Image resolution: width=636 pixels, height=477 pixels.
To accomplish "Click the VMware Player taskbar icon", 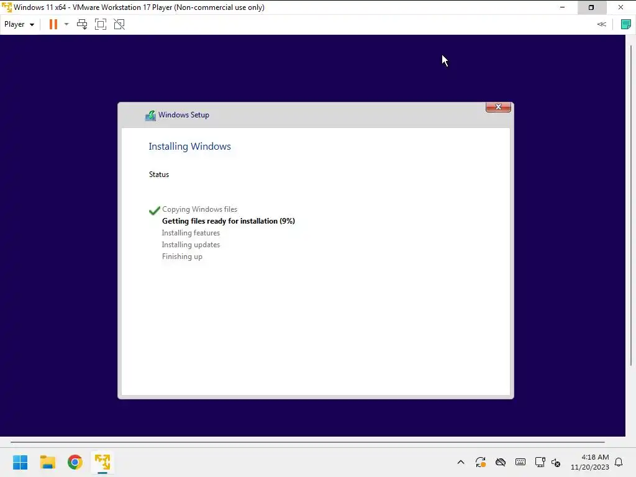I will 102,462.
